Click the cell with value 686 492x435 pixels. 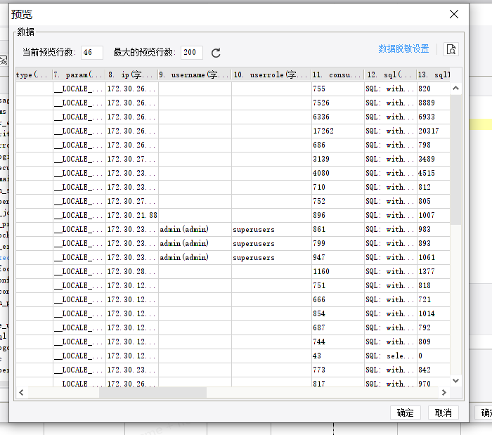(338, 145)
